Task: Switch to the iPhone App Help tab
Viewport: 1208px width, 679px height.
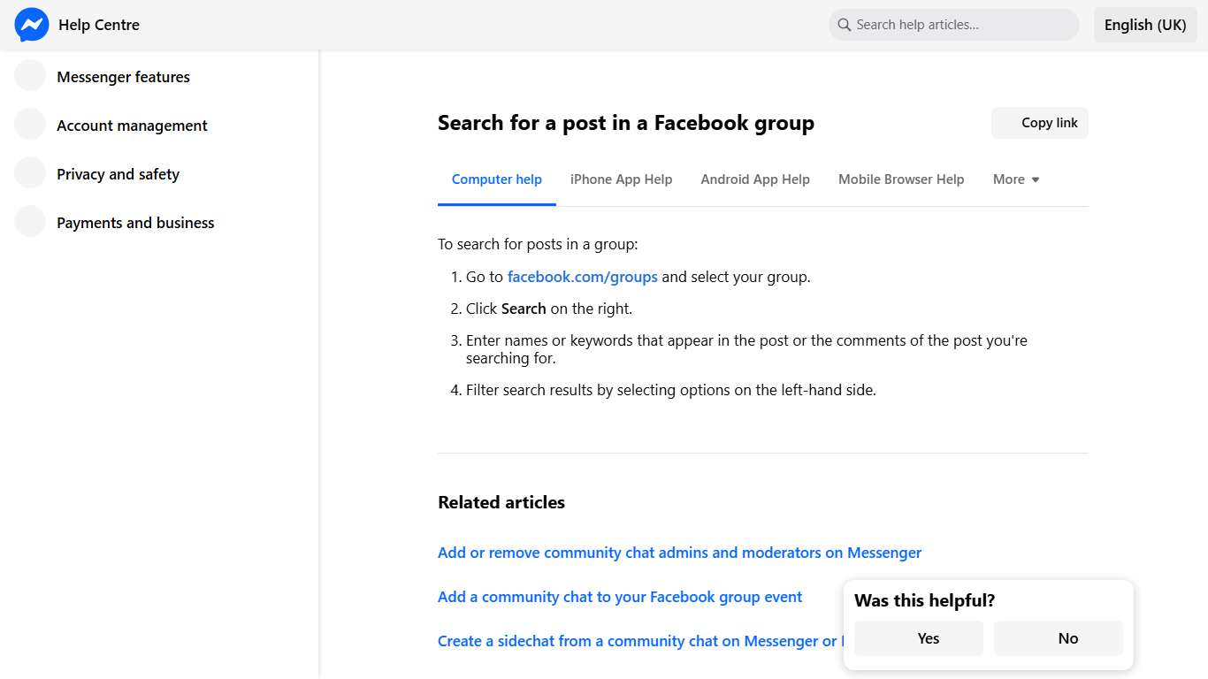Action: tap(621, 179)
